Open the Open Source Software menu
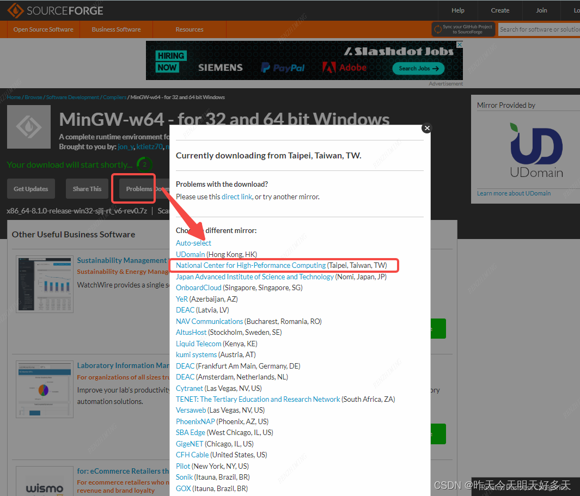Image resolution: width=580 pixels, height=496 pixels. tap(43, 29)
